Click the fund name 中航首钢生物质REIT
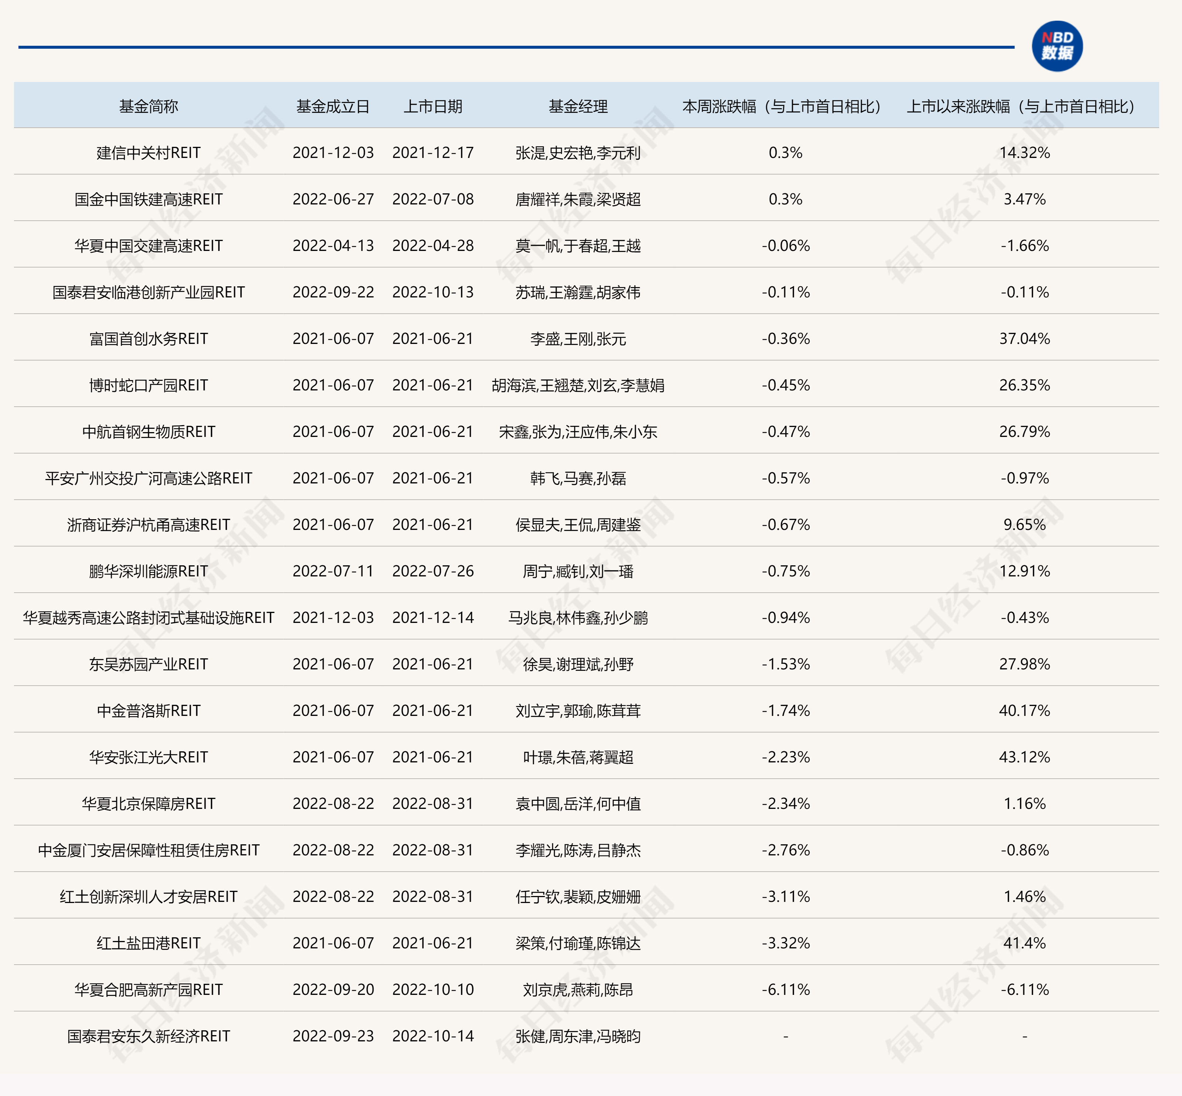 (x=148, y=432)
